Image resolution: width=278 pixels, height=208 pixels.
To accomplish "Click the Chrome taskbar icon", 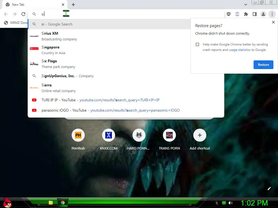I will pos(63,203).
